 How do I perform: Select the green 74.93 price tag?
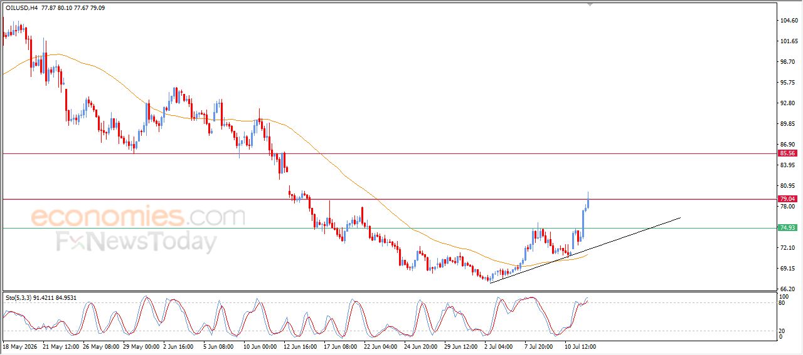[787, 228]
